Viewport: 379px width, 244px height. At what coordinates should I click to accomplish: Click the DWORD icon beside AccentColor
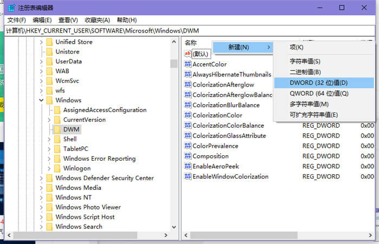pos(188,64)
